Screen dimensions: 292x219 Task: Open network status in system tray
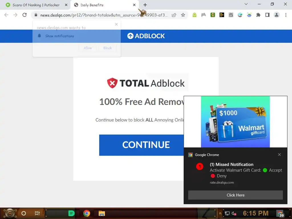pos(227,213)
